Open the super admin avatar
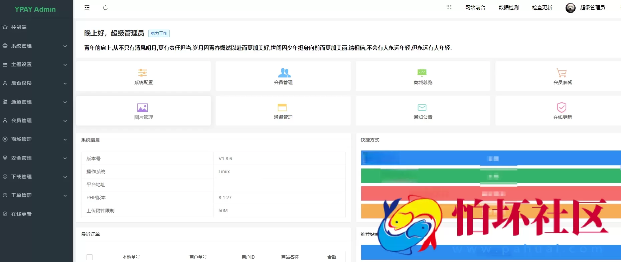 tap(570, 8)
